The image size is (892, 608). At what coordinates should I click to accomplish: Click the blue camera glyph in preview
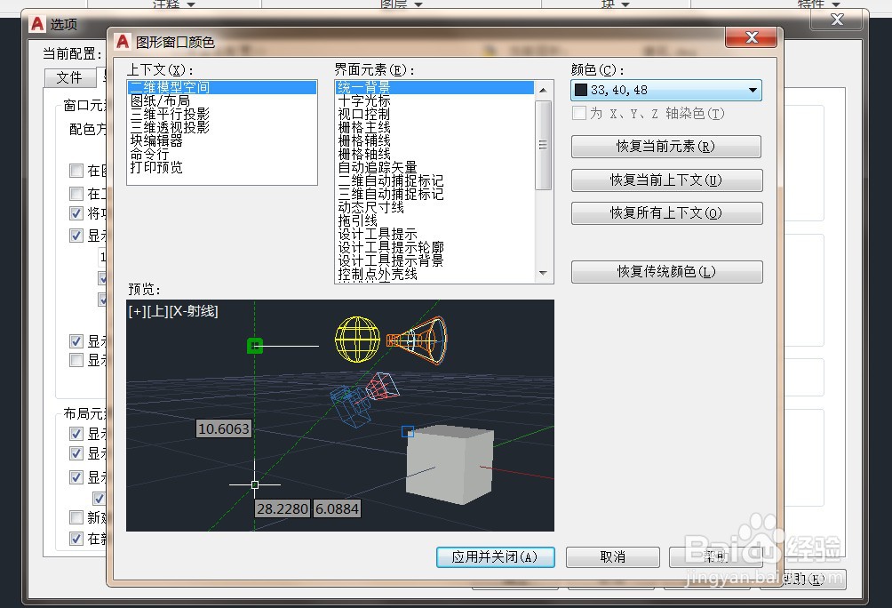coord(350,406)
